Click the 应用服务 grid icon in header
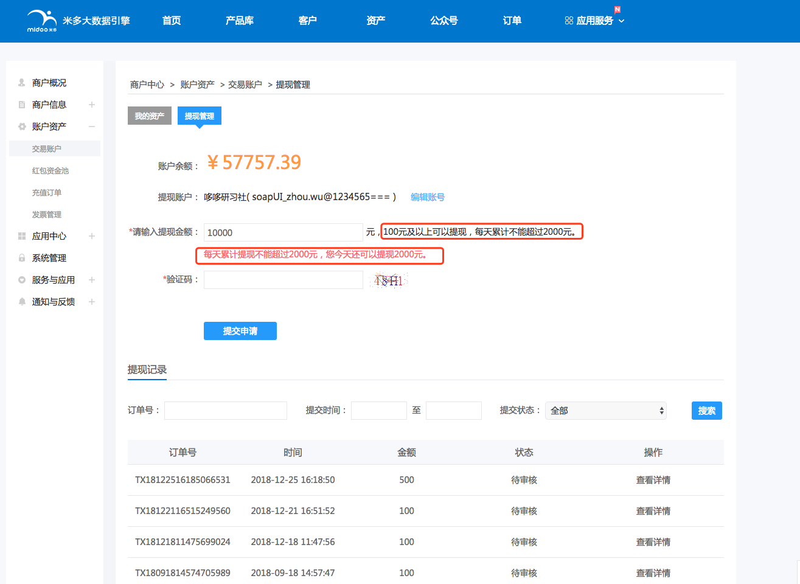Screen dimensions: 800x584 coord(569,21)
